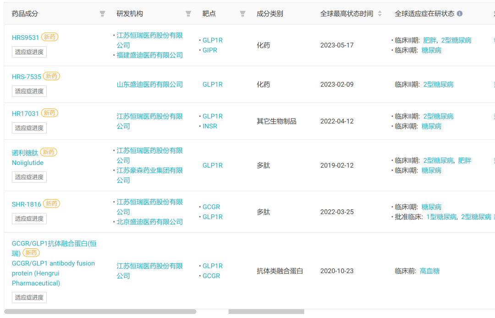The height and width of the screenshot is (318, 495).
Task: Open GCGR target in fusion protein row
Action: point(211,276)
